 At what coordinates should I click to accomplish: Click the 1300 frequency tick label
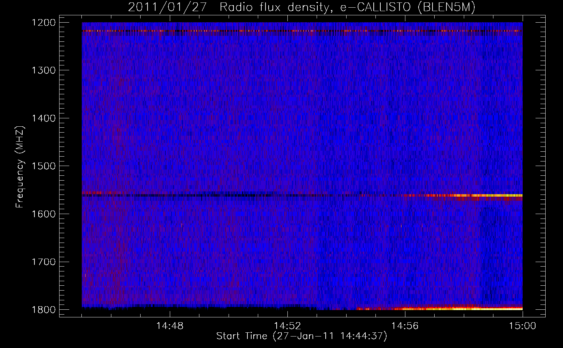tap(43, 70)
